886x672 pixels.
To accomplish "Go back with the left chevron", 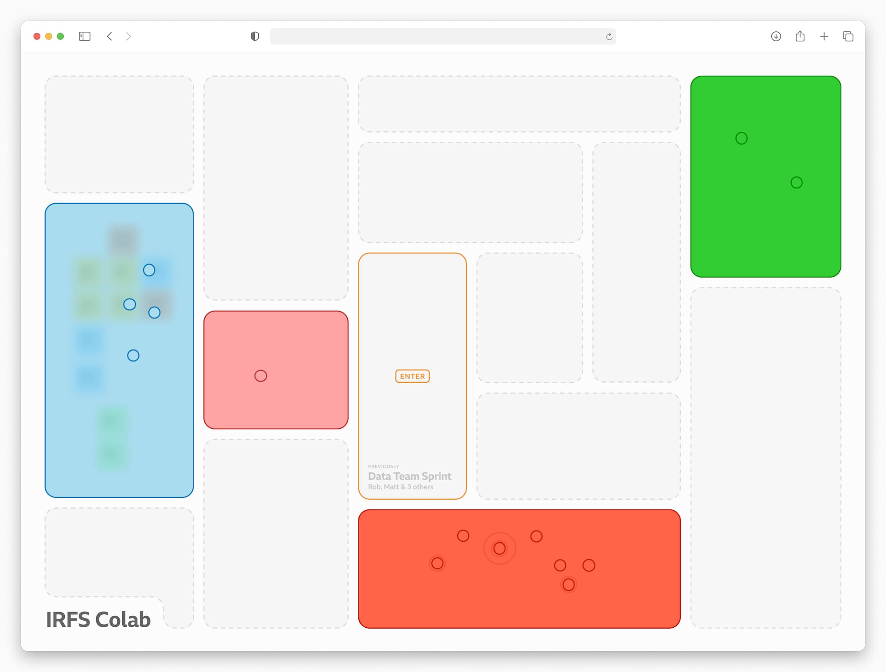I will [109, 36].
